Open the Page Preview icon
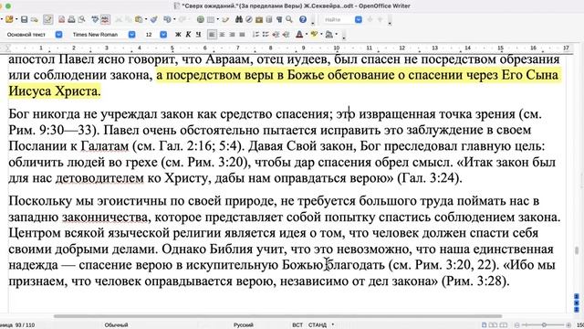Screen dimensions: 584x329 coord(81,19)
